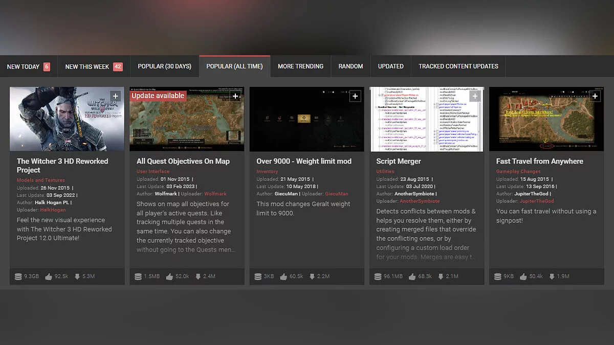The width and height of the screenshot is (614, 345).
Task: Open the Script Merger file tree thumbnail
Action: point(426,119)
